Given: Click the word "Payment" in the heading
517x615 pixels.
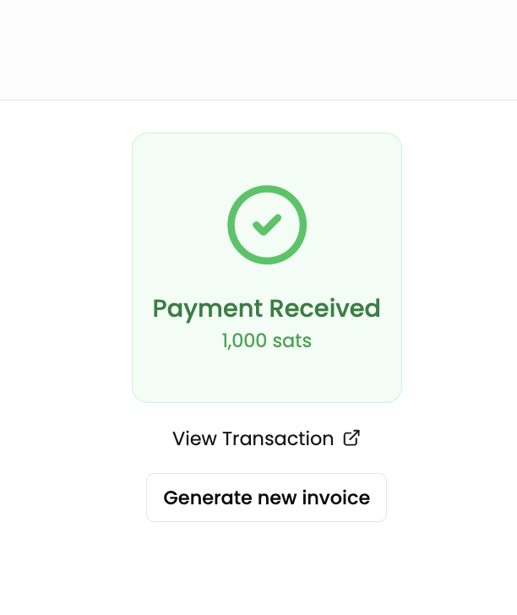Looking at the screenshot, I should point(207,309).
